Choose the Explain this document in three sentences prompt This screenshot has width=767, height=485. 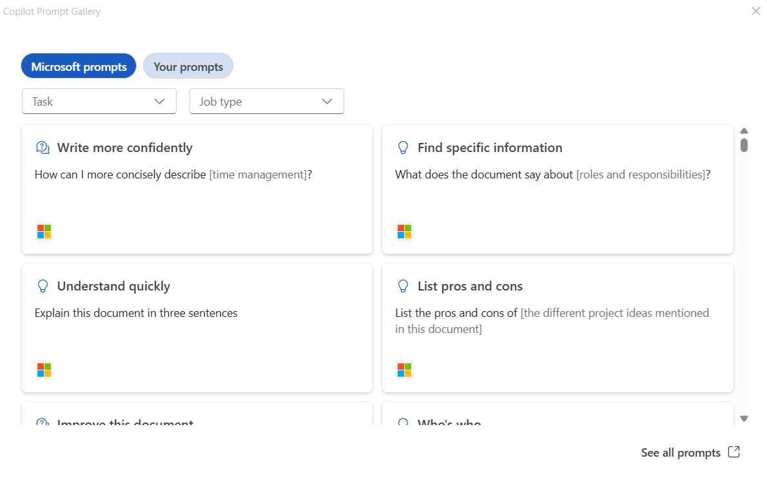point(136,314)
